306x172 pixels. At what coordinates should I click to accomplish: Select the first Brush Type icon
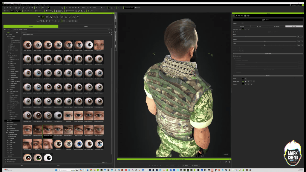click(240, 29)
